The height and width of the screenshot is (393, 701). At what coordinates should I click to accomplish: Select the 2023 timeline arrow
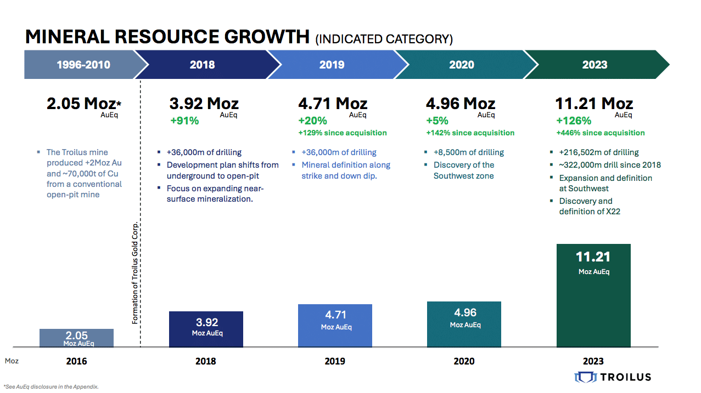[597, 65]
